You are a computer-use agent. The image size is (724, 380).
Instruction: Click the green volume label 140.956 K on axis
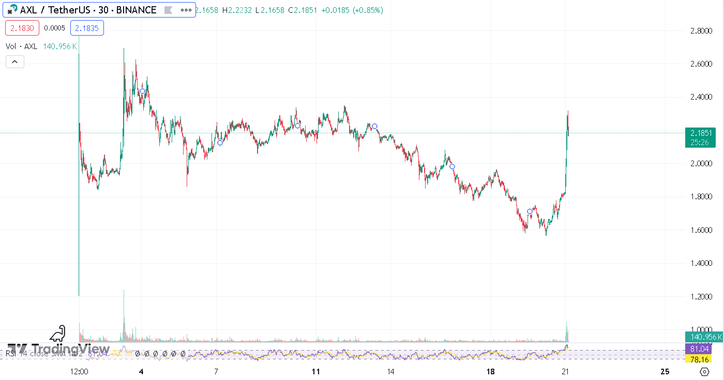(703, 337)
